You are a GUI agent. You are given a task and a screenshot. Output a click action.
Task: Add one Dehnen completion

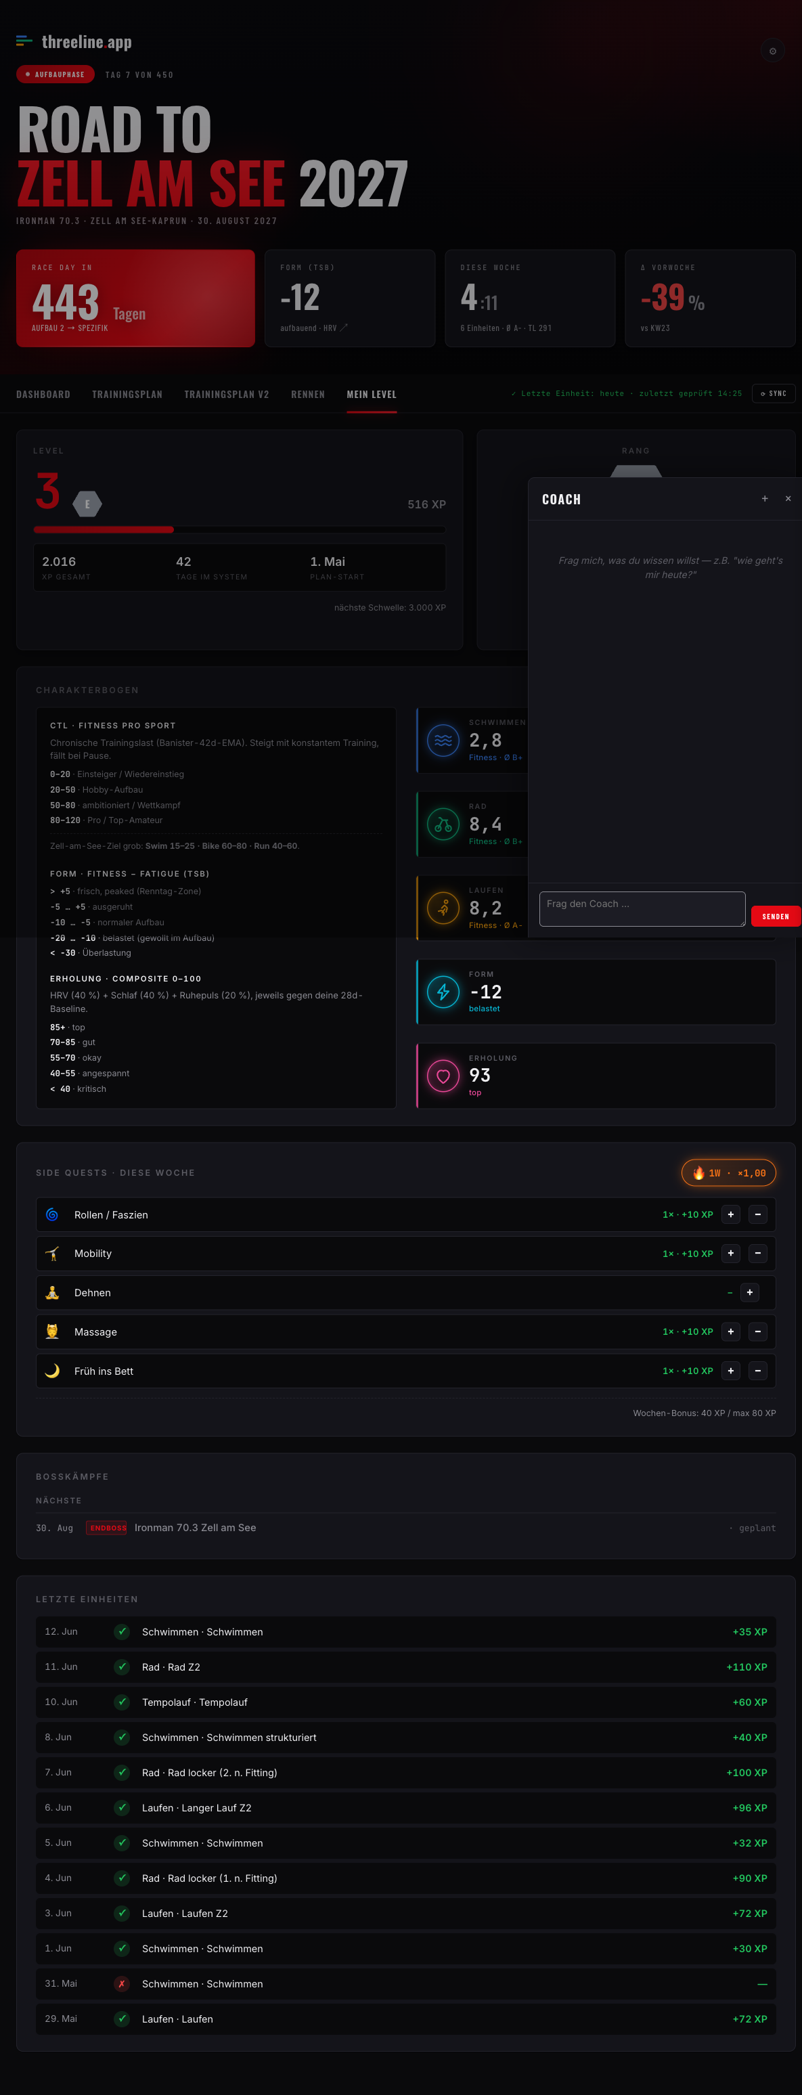click(750, 1292)
